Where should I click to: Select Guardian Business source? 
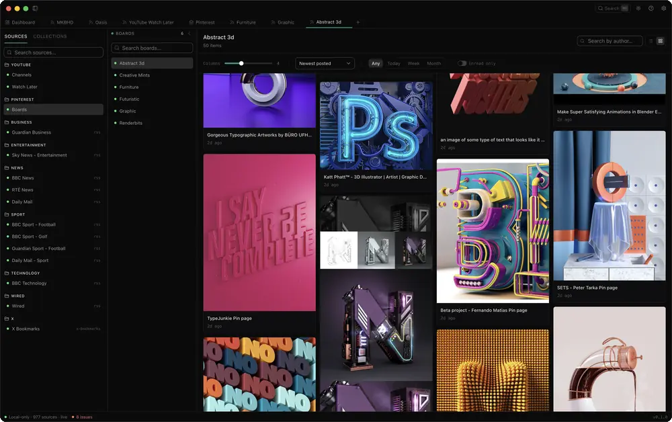point(54,132)
